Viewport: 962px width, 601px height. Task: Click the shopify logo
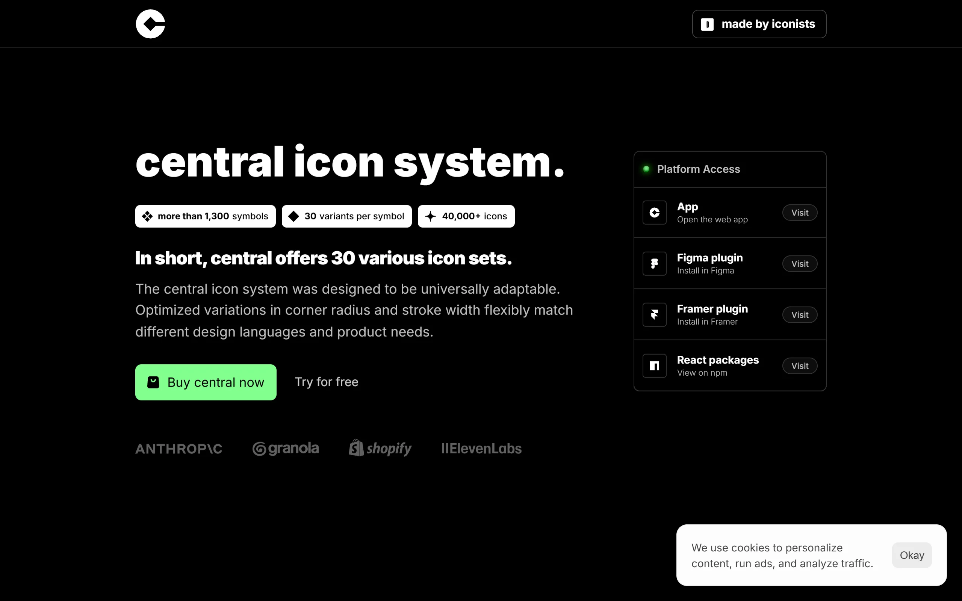click(380, 448)
